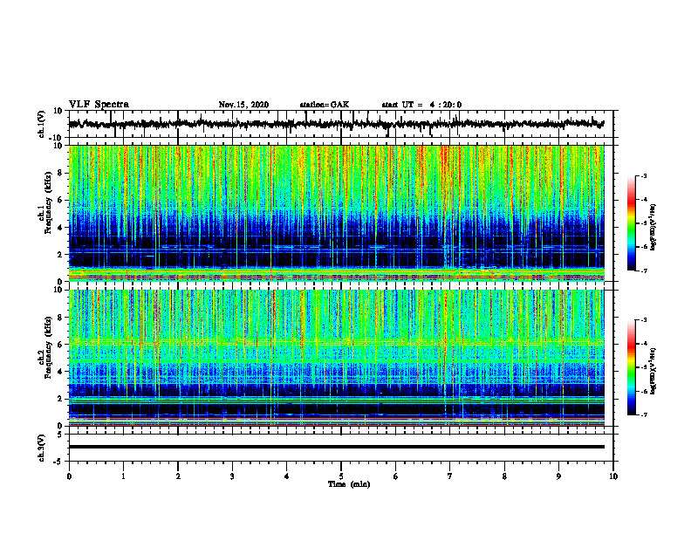Click the lower colorbar "log(PSD)" label
This screenshot has width=691, height=534.
(x=653, y=371)
